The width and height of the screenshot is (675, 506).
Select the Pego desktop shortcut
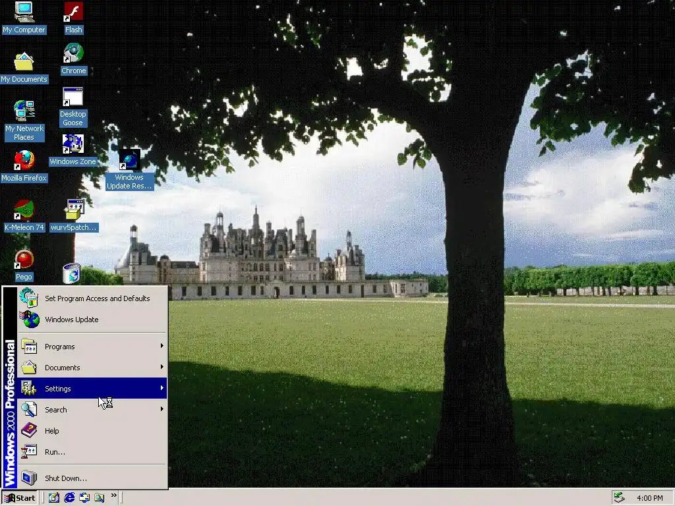[24, 260]
